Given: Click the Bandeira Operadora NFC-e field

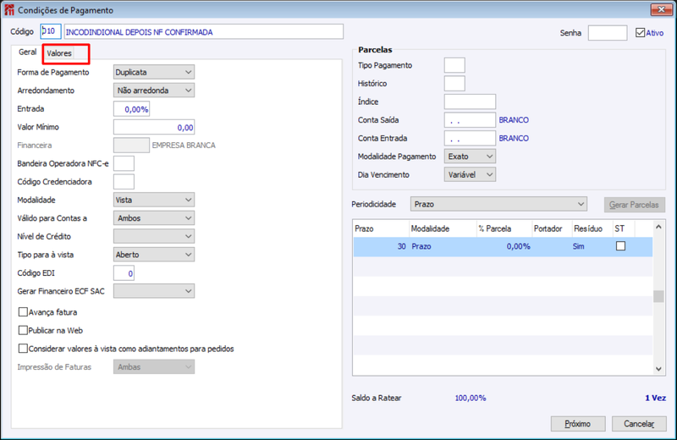Looking at the screenshot, I should 124,163.
